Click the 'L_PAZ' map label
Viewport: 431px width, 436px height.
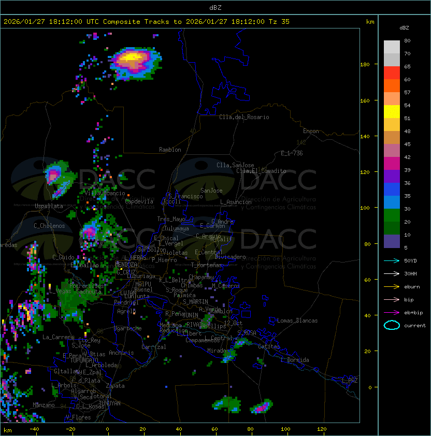pos(350,381)
